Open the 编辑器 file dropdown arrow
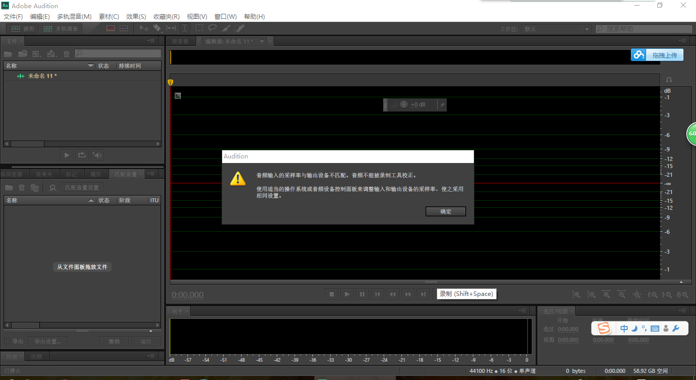The width and height of the screenshot is (696, 380). (x=262, y=41)
